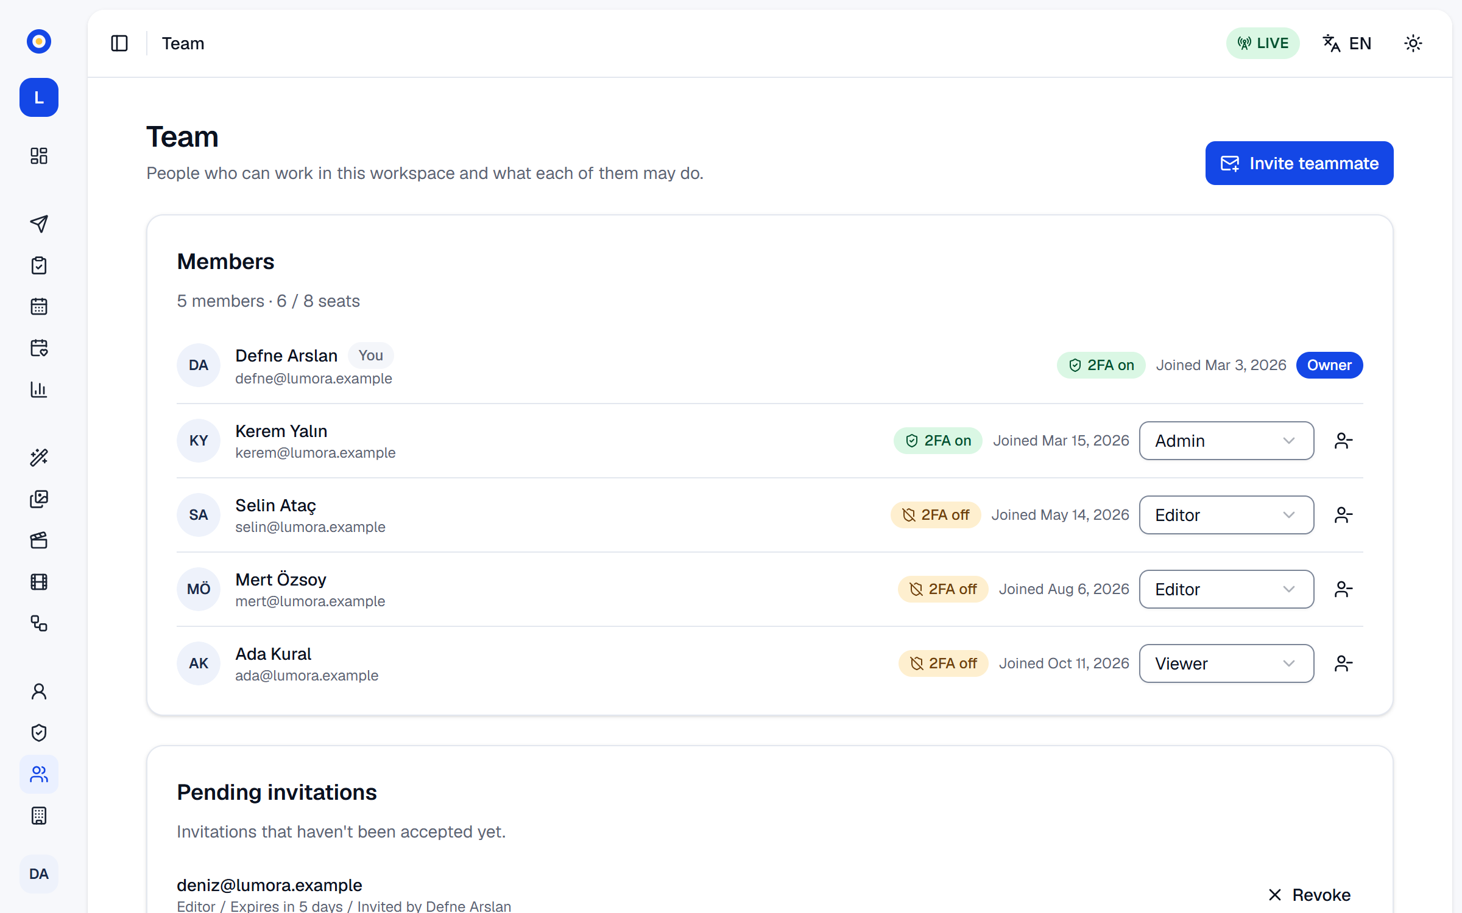Open the dashboard grid icon
This screenshot has height=913, width=1462.
39,156
